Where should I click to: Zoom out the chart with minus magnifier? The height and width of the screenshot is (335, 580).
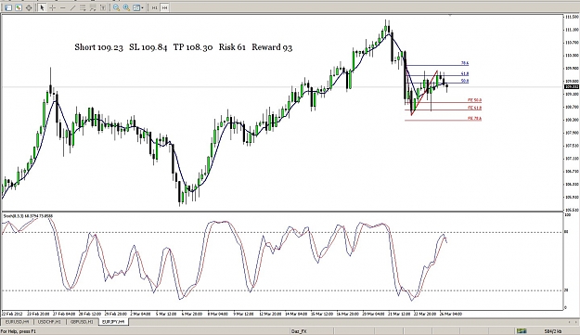coord(117,7)
